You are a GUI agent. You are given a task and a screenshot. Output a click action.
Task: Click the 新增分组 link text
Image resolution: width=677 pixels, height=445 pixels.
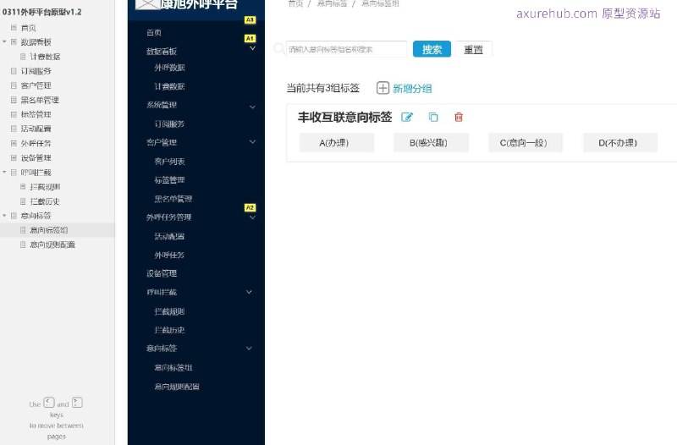coord(412,89)
